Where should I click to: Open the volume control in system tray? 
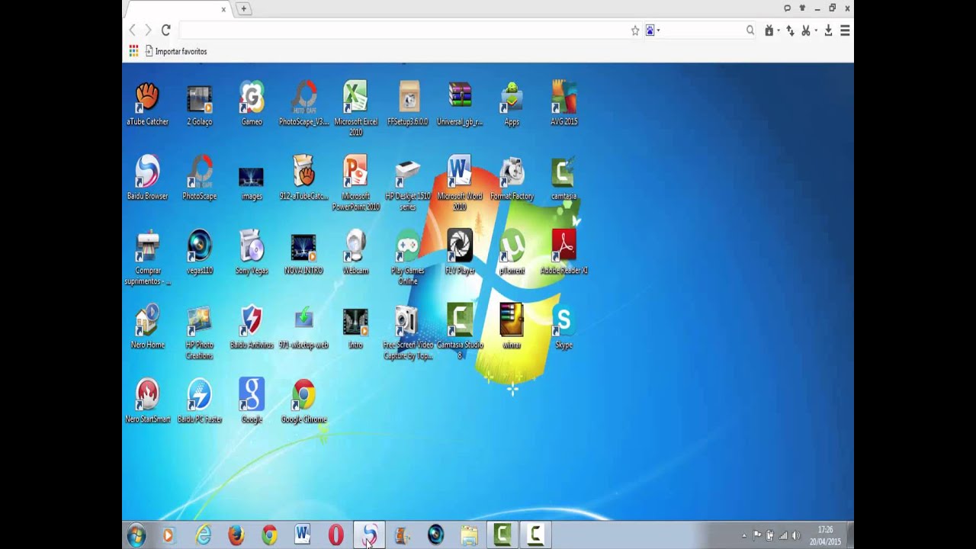pyautogui.click(x=796, y=535)
